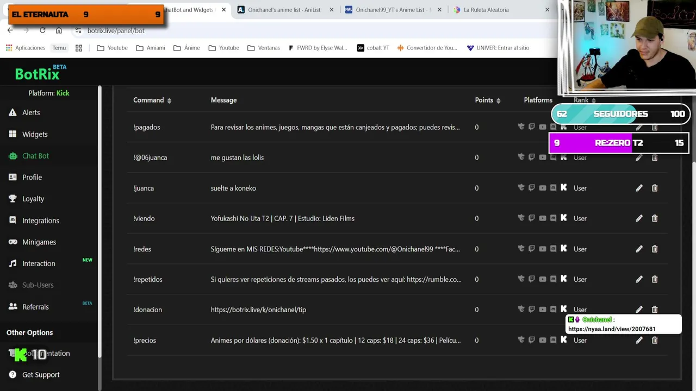Toggle Kick platform for !redes command

tap(564, 248)
